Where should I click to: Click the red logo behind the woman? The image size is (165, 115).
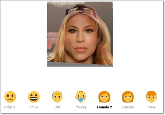pos(52,41)
